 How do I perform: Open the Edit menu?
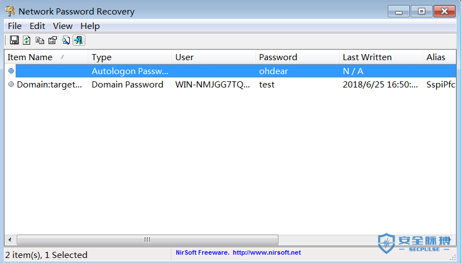coord(37,26)
